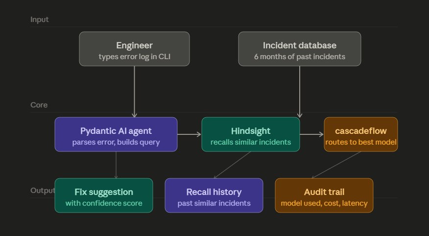Click the cascadeflow node
The width and height of the screenshot is (429, 236).
point(361,134)
